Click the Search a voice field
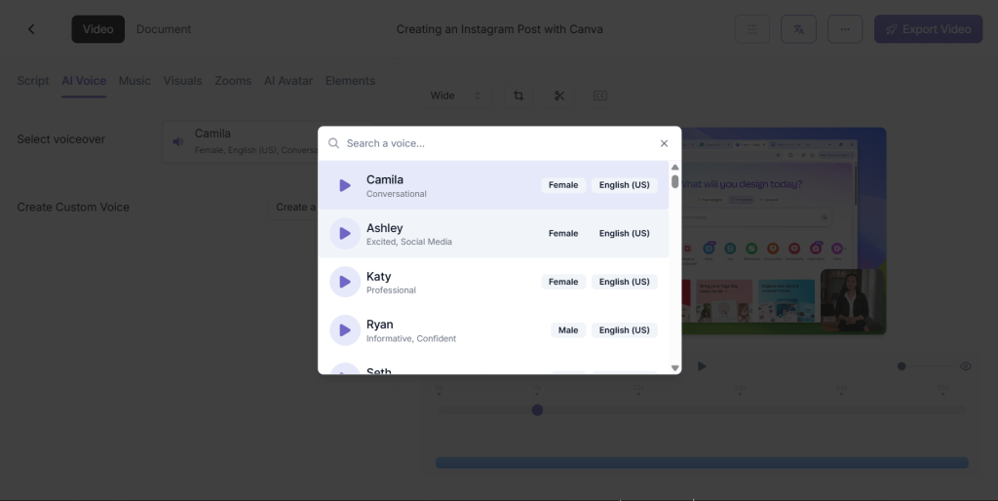The height and width of the screenshot is (501, 998). click(500, 143)
